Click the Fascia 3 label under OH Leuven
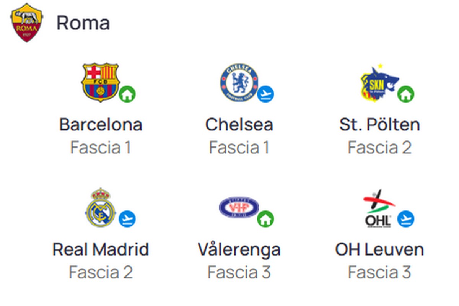The height and width of the screenshot is (306, 459). point(379,272)
